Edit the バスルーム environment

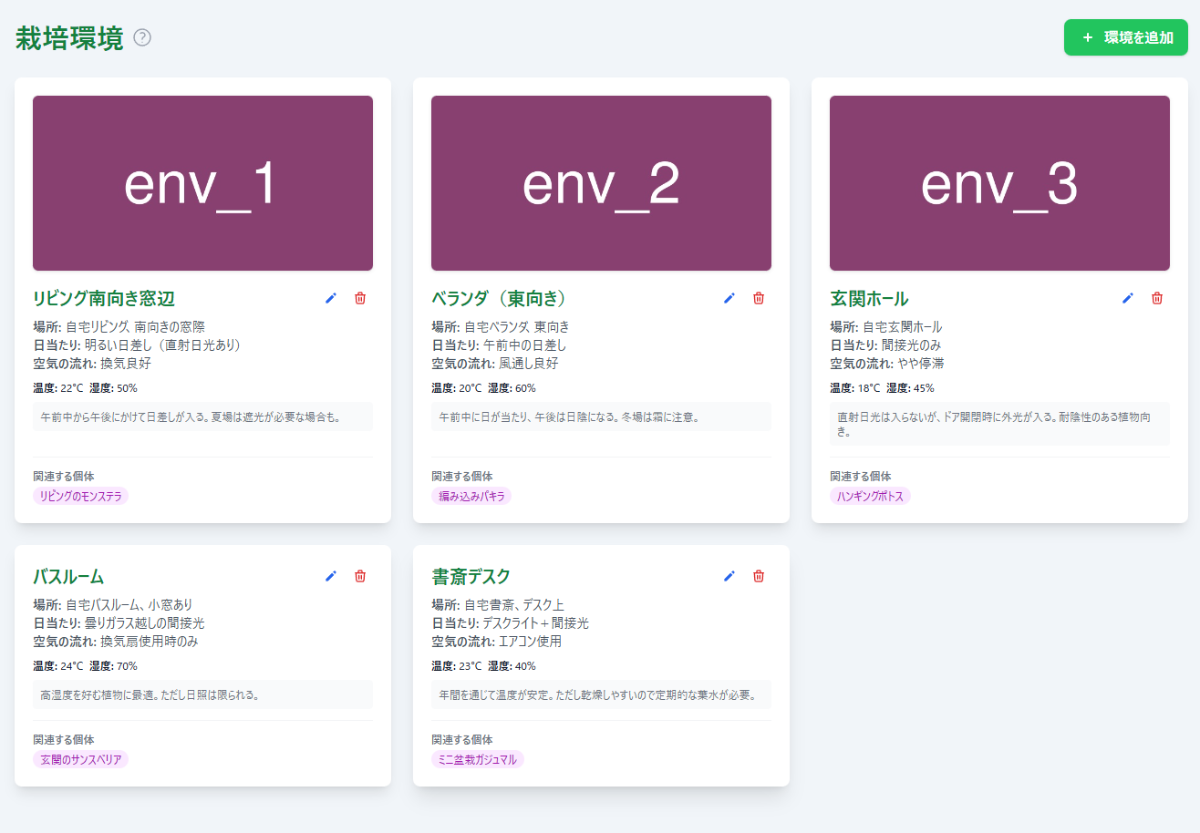pos(331,576)
